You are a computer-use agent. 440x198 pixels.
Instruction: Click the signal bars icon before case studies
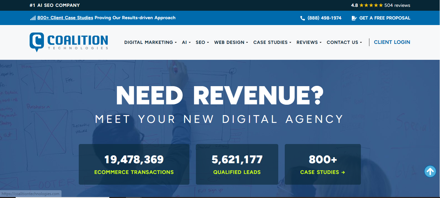(33, 18)
